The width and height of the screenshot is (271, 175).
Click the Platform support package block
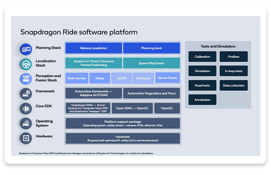coord(123,123)
